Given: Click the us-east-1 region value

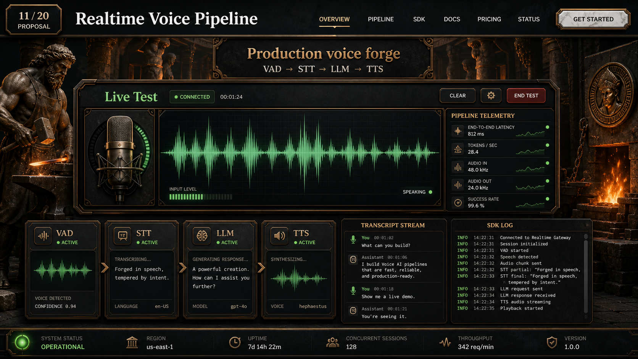Looking at the screenshot, I should (160, 347).
